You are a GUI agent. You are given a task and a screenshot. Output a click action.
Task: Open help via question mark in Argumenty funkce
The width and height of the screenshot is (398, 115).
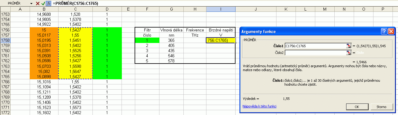[384, 31]
